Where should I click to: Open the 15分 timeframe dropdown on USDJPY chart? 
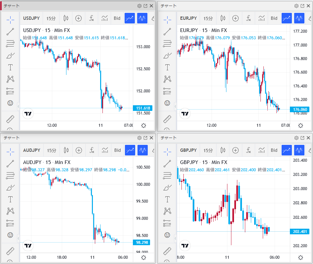coord(51,18)
